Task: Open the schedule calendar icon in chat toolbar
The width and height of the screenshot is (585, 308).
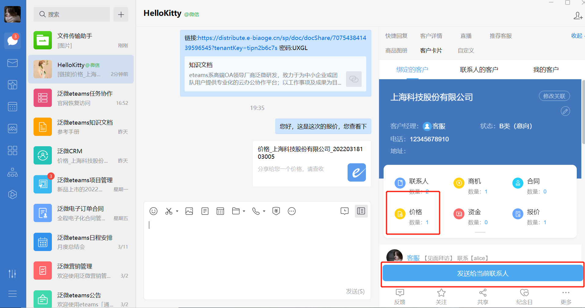Action: (220, 211)
